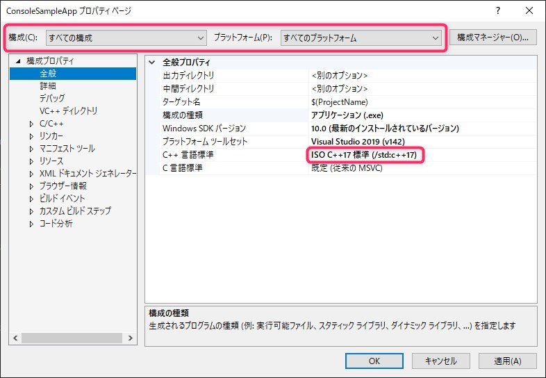546x378 pixels.
Task: Expand the カスタム ビルド ステップ node arrow
Action: click(x=31, y=211)
